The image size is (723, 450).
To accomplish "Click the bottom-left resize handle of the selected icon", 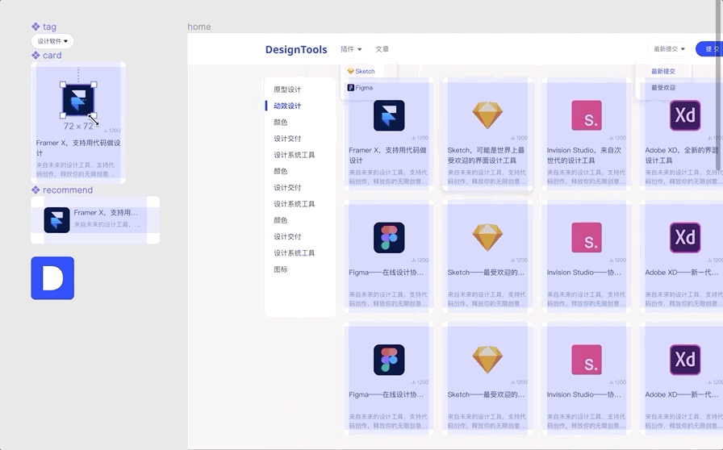I will (x=63, y=115).
